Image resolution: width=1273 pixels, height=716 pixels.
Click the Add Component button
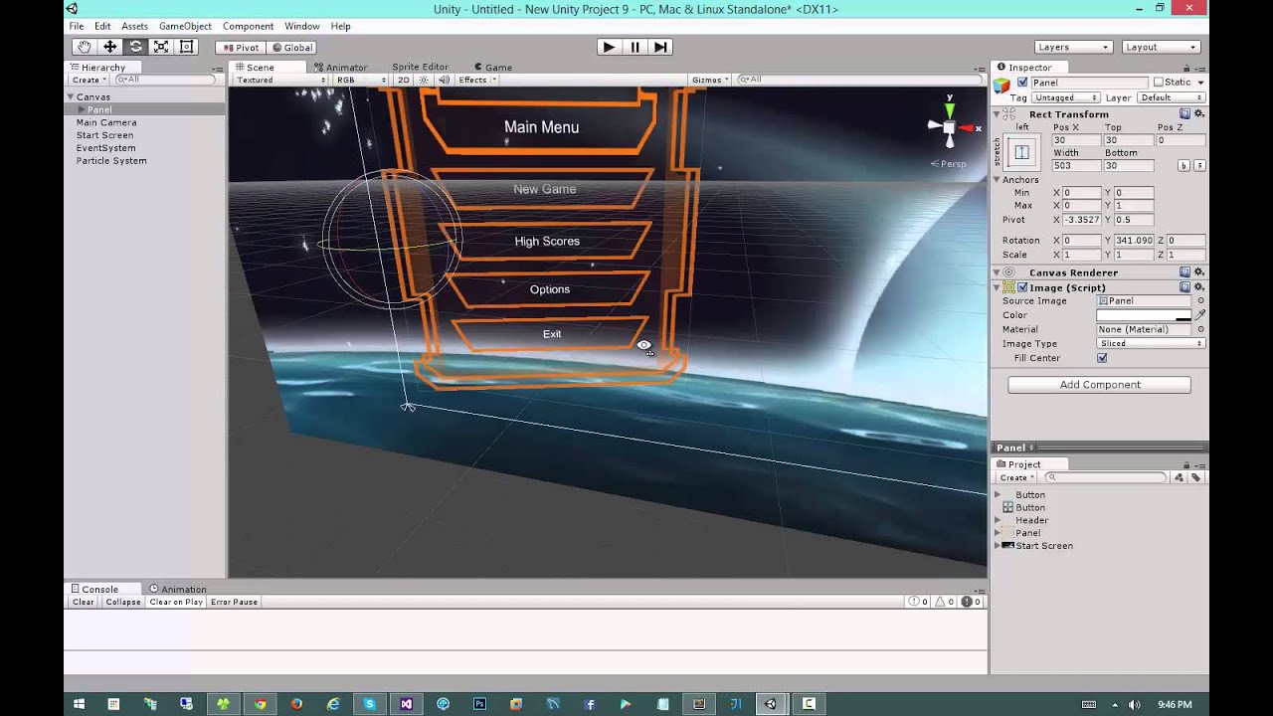(1099, 385)
